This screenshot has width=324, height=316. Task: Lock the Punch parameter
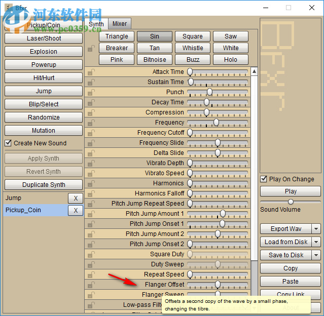click(x=91, y=93)
